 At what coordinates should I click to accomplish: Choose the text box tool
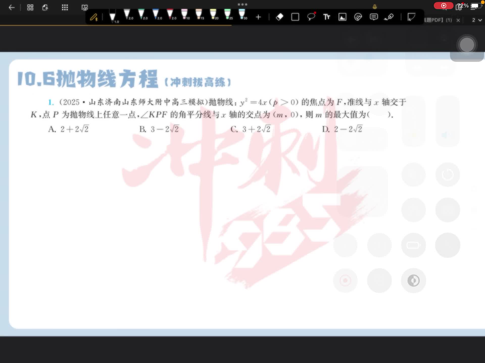[x=327, y=17]
